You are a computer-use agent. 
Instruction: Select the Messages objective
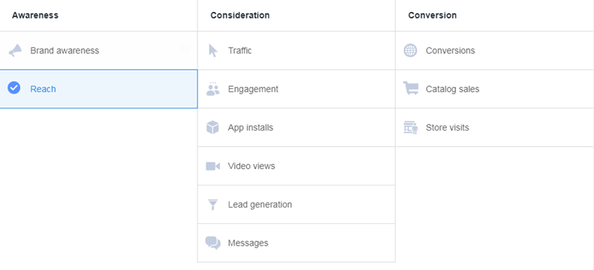click(x=296, y=243)
